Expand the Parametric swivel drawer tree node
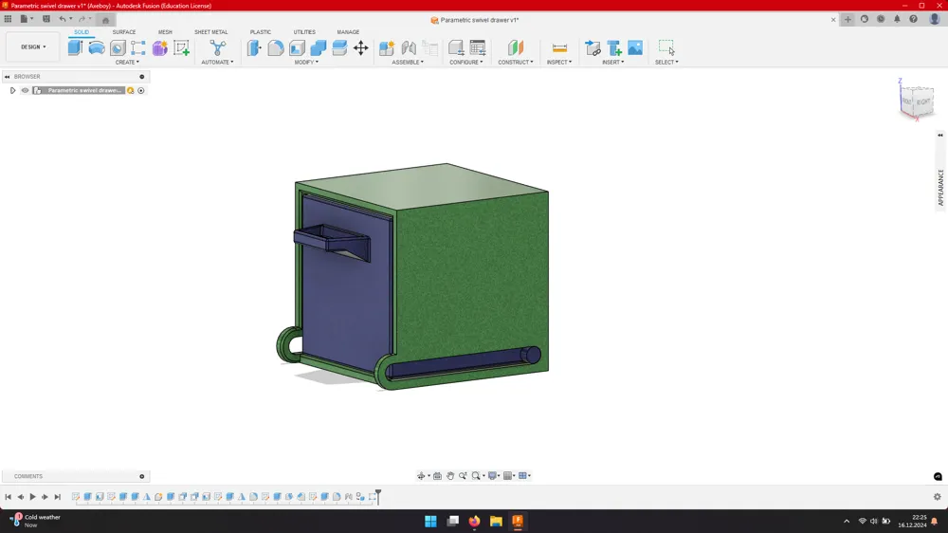This screenshot has width=948, height=533. (12, 90)
